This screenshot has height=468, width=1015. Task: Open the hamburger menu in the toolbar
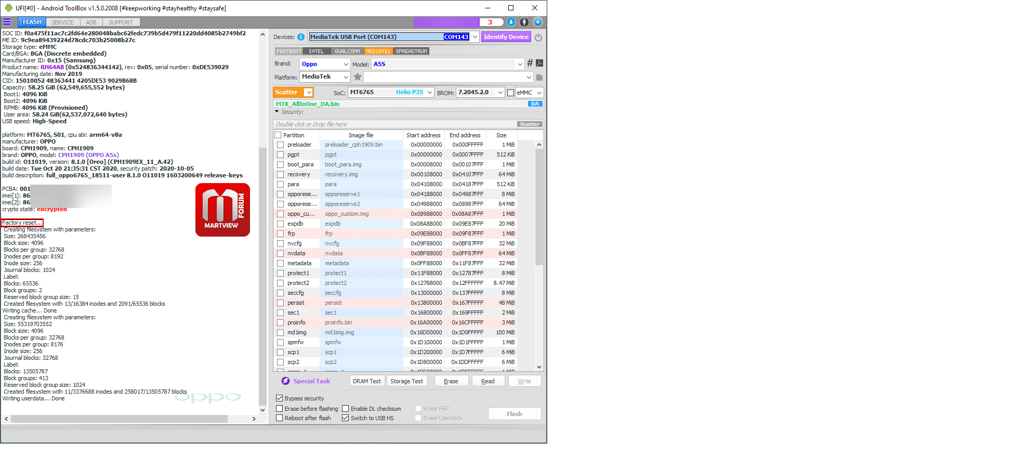pyautogui.click(x=7, y=22)
